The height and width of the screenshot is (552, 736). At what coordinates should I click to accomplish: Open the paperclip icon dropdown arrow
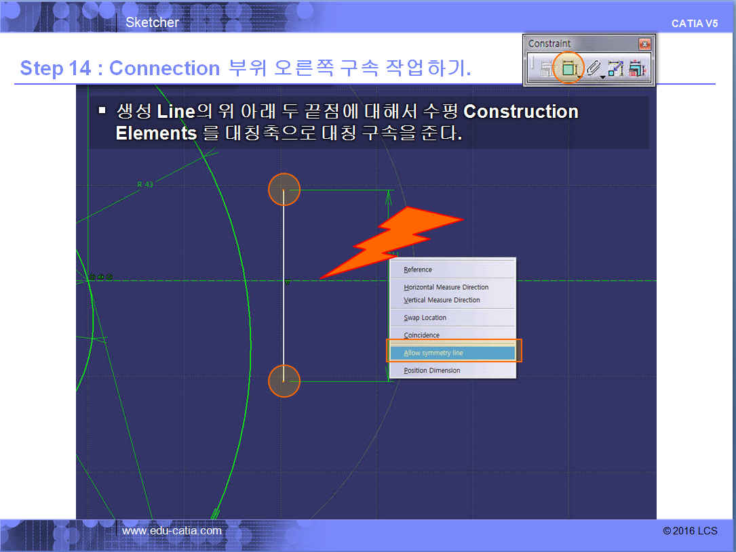point(602,77)
